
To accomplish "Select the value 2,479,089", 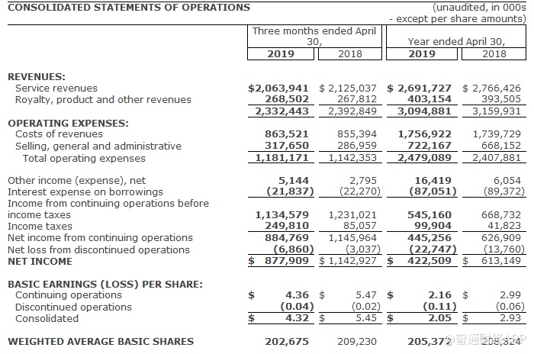I will coord(424,158).
